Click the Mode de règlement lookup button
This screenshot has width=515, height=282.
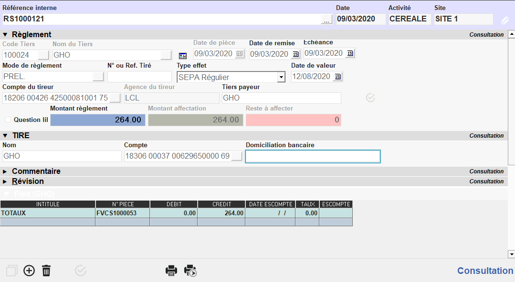(98, 77)
